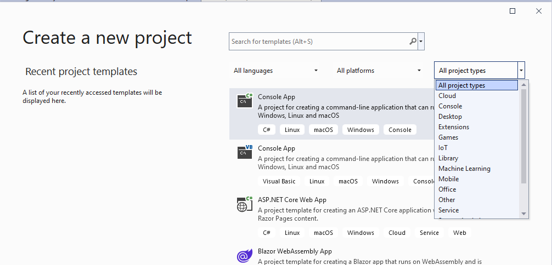The width and height of the screenshot is (552, 265).
Task: Open the All platforms dropdown
Action: (x=379, y=71)
